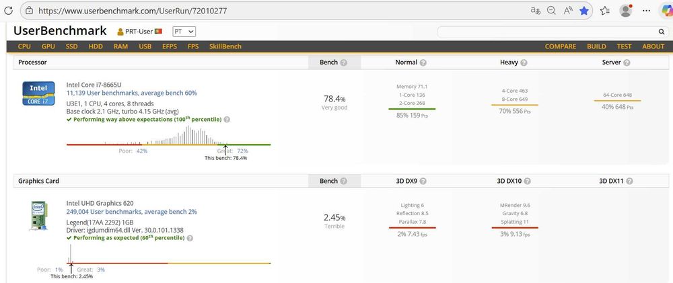Image resolution: width=673 pixels, height=283 pixels.
Task: Focus the browser address bar URL
Action: tap(132, 11)
